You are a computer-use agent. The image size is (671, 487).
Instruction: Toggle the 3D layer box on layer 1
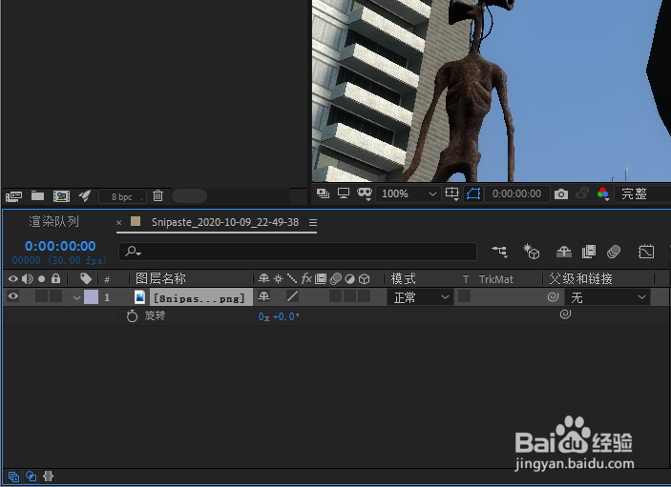coord(365,296)
